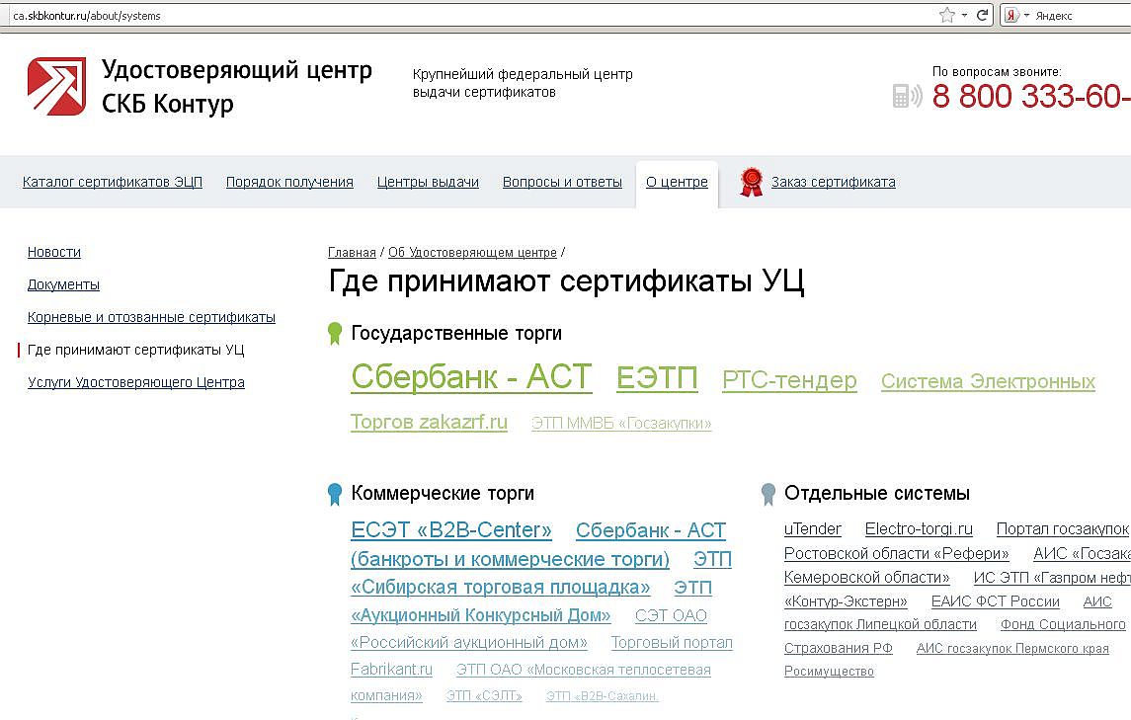Click the hotline number 8 800 333-60
The image size is (1131, 720).
coord(1030,96)
